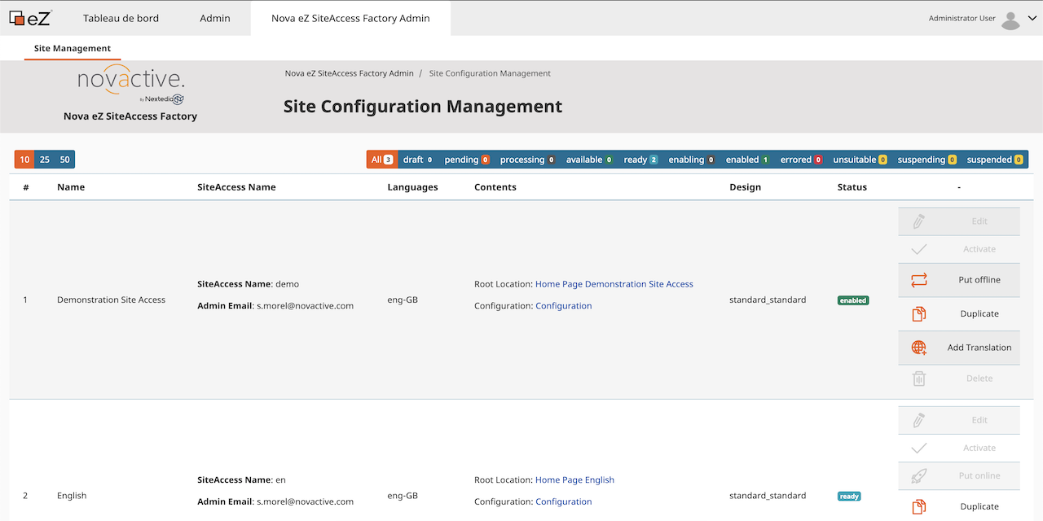Show all sites with the All filter
Viewport: 1043px width, 521px height.
pos(381,160)
